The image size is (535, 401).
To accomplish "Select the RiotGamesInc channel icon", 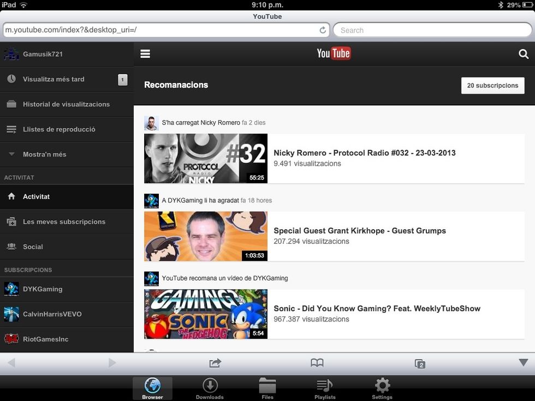I will [x=12, y=339].
